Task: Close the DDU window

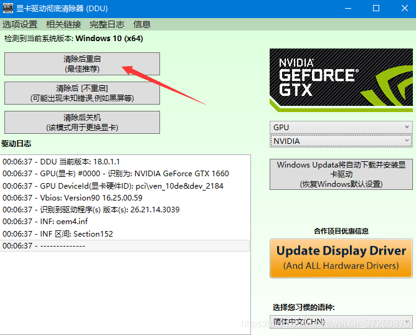Action: pyautogui.click(x=404, y=8)
